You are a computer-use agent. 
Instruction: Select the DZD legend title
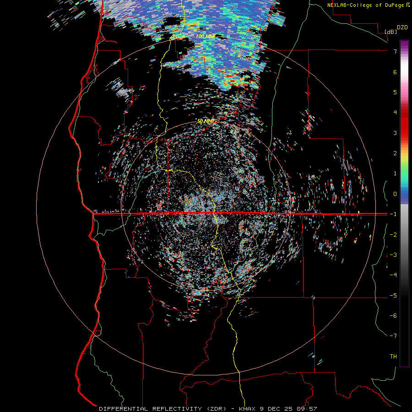coord(402,27)
